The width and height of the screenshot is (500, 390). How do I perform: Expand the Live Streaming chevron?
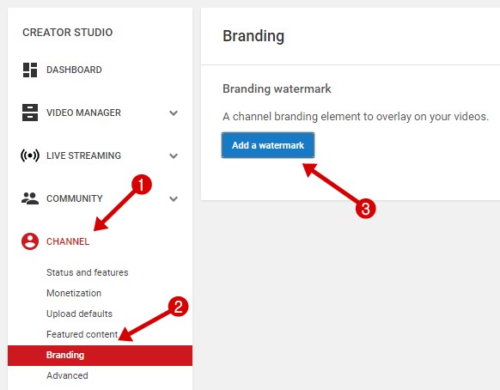[174, 156]
